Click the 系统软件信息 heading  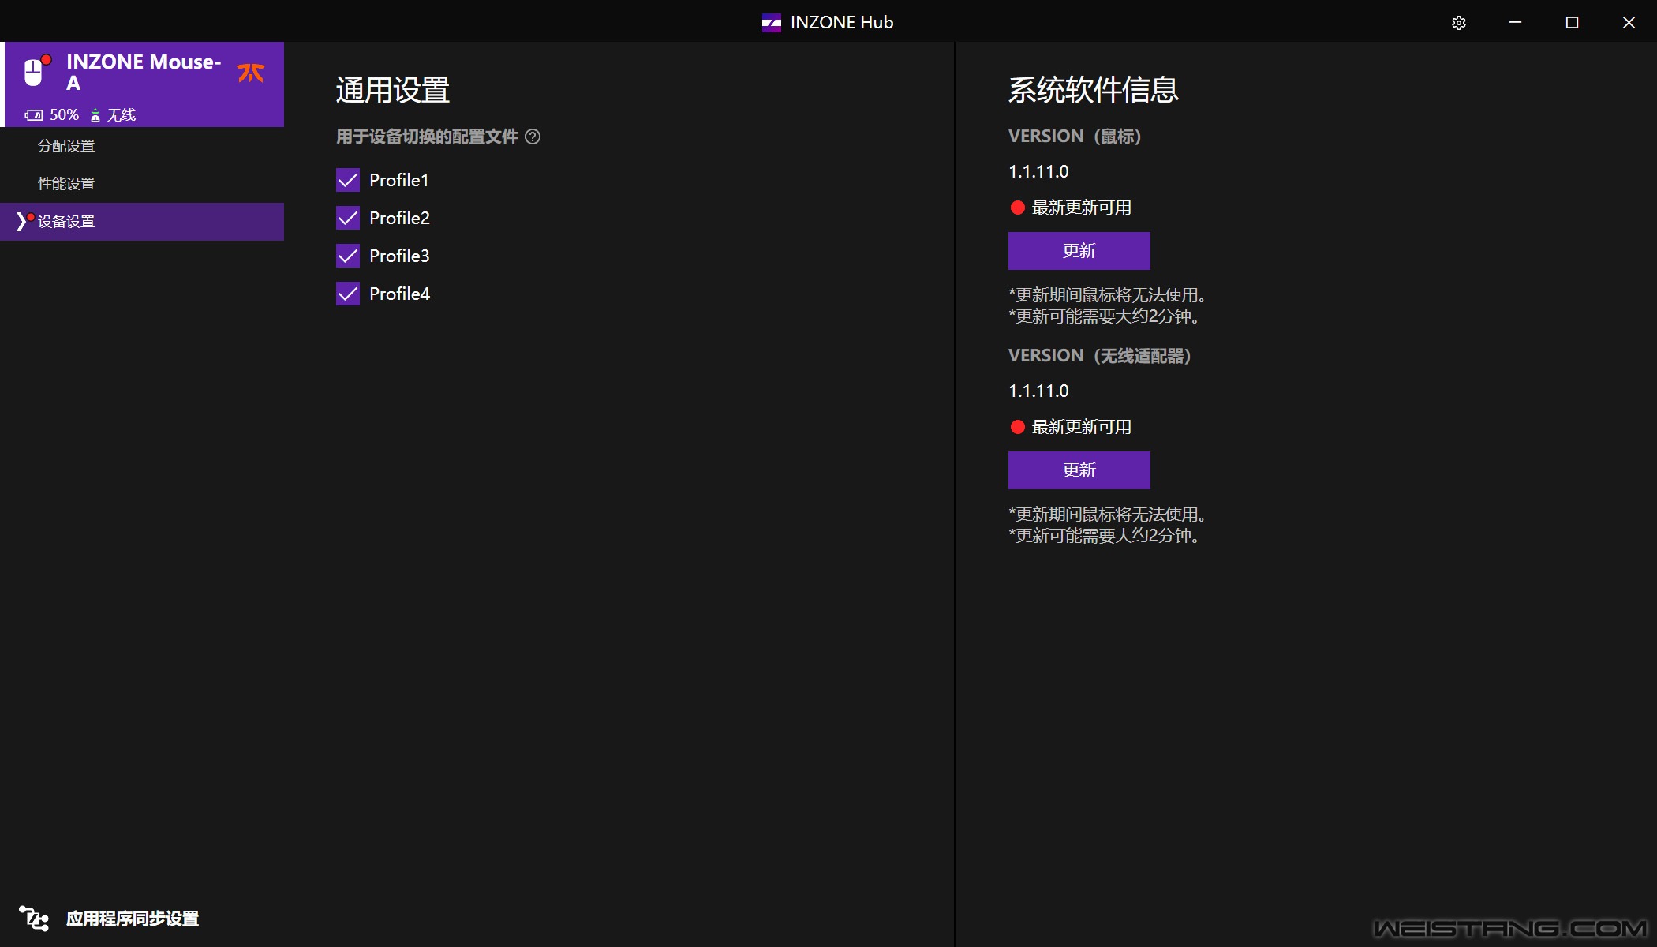coord(1094,90)
